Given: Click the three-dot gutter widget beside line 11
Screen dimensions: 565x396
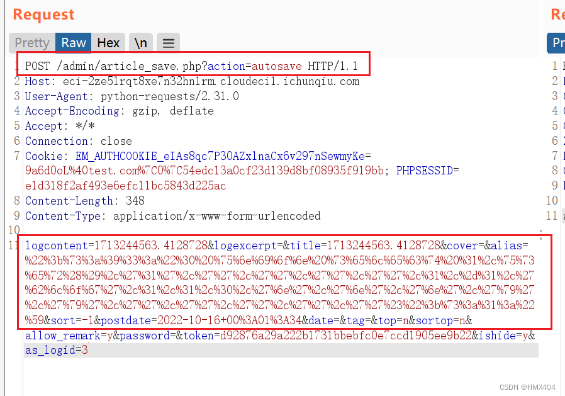Looking at the screenshot, I should [540, 236].
